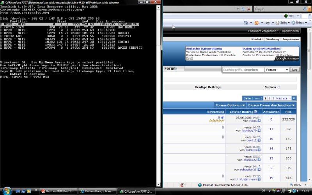Viewport: 312px width, 195px height.
Task: Go to page 2 of forum list
Action: tap(269, 98)
